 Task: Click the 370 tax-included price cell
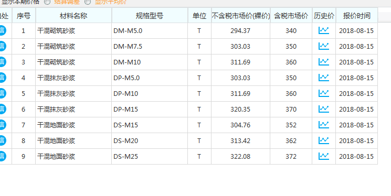coord(291,109)
